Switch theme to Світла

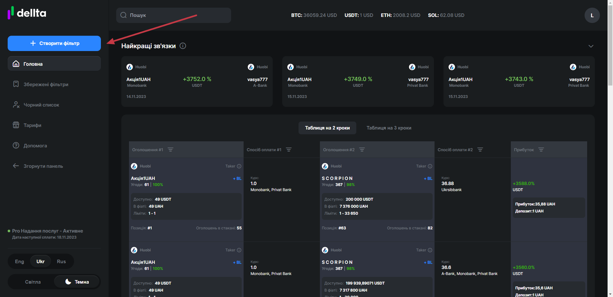click(x=33, y=282)
